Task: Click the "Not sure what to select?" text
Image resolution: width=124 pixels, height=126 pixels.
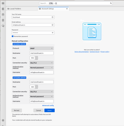Action: 92,50
